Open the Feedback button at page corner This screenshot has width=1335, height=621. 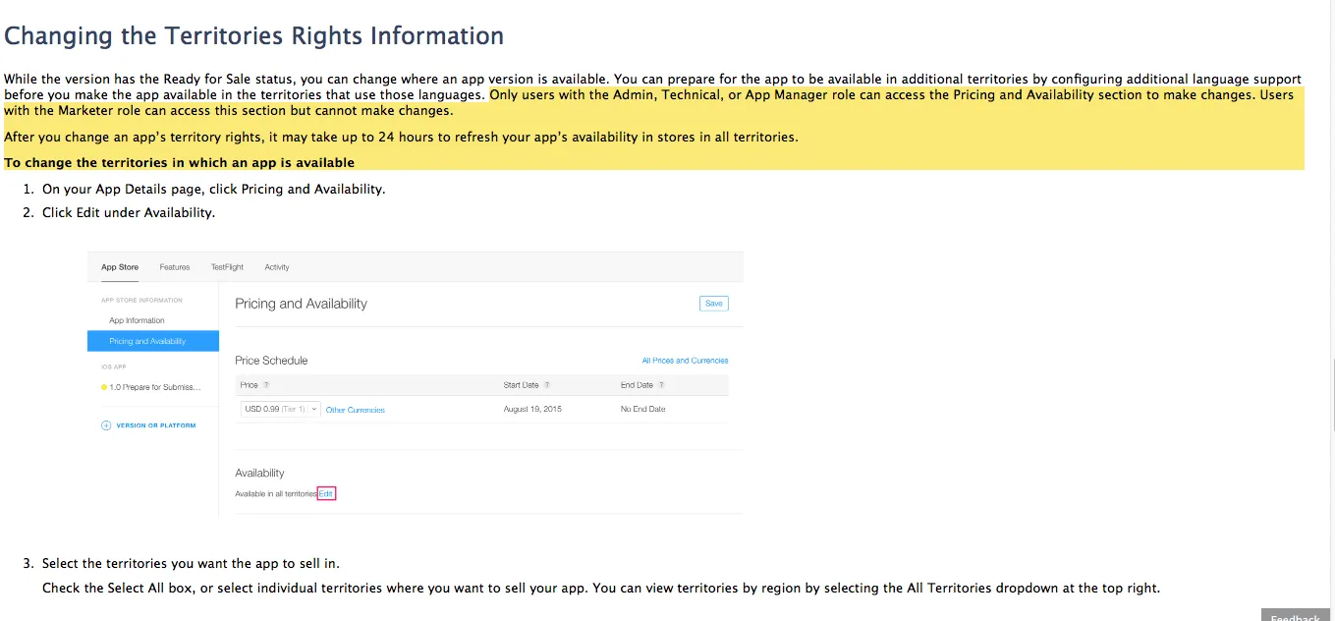pos(1296,616)
